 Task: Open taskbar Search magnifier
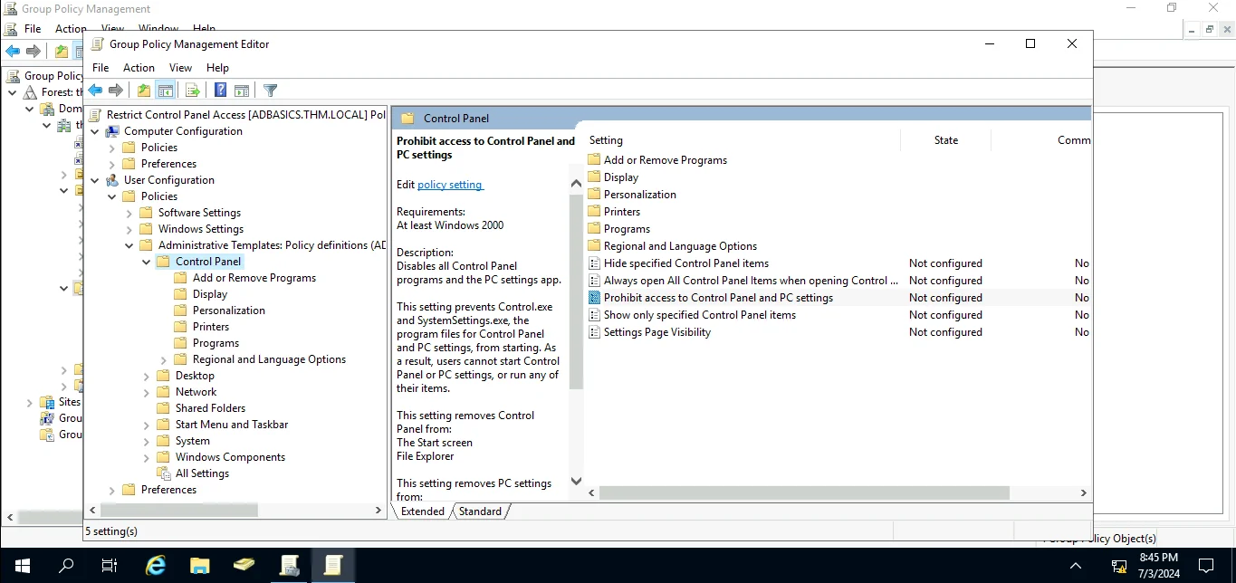tap(65, 566)
